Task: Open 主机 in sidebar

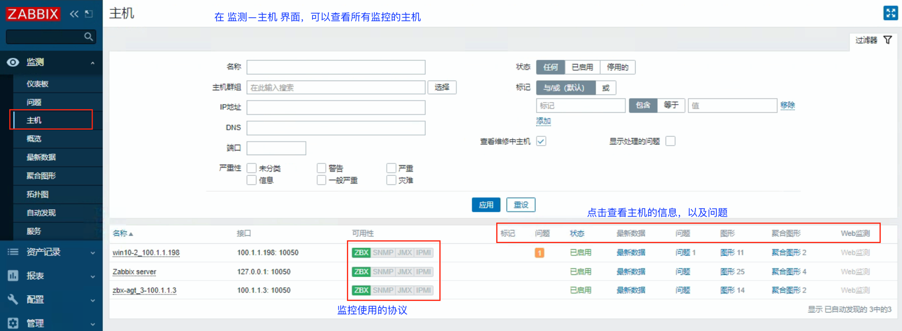Action: click(34, 121)
